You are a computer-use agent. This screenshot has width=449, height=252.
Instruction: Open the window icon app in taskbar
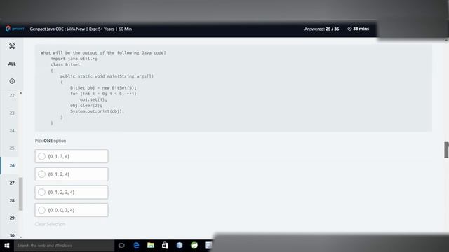(x=208, y=246)
